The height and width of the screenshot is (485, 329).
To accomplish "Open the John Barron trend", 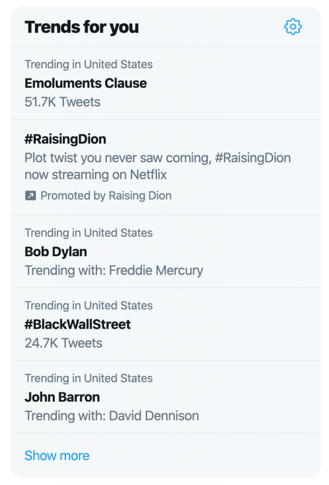I will tap(62, 397).
